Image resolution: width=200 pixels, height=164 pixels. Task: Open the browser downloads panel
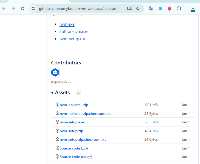point(193,9)
